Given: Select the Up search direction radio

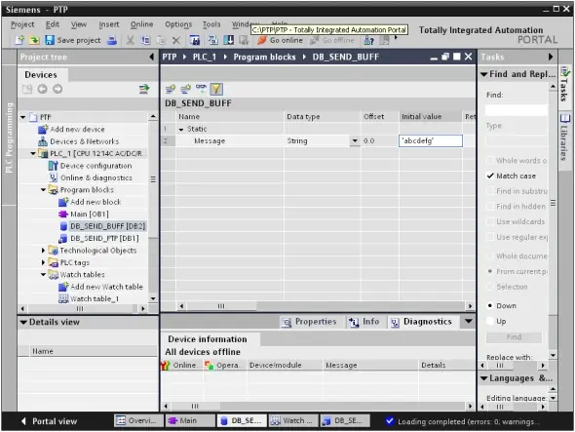Looking at the screenshot, I should coord(490,321).
